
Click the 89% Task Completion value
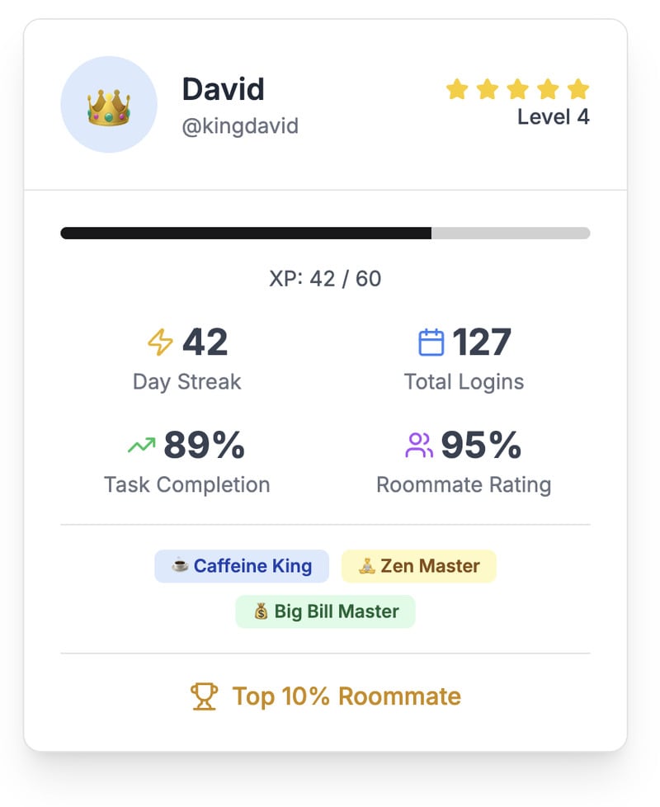(x=204, y=446)
